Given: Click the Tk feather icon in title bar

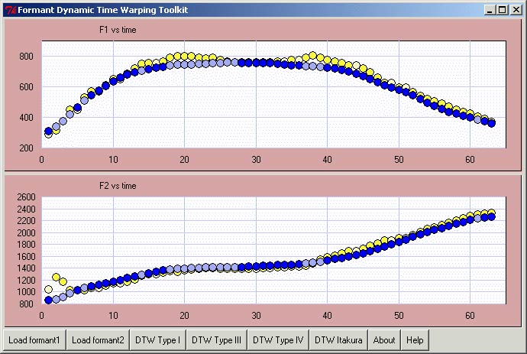Looking at the screenshot, I should click(8, 9).
